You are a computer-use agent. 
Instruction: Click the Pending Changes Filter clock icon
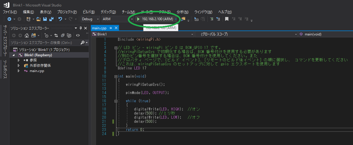coord(46,35)
